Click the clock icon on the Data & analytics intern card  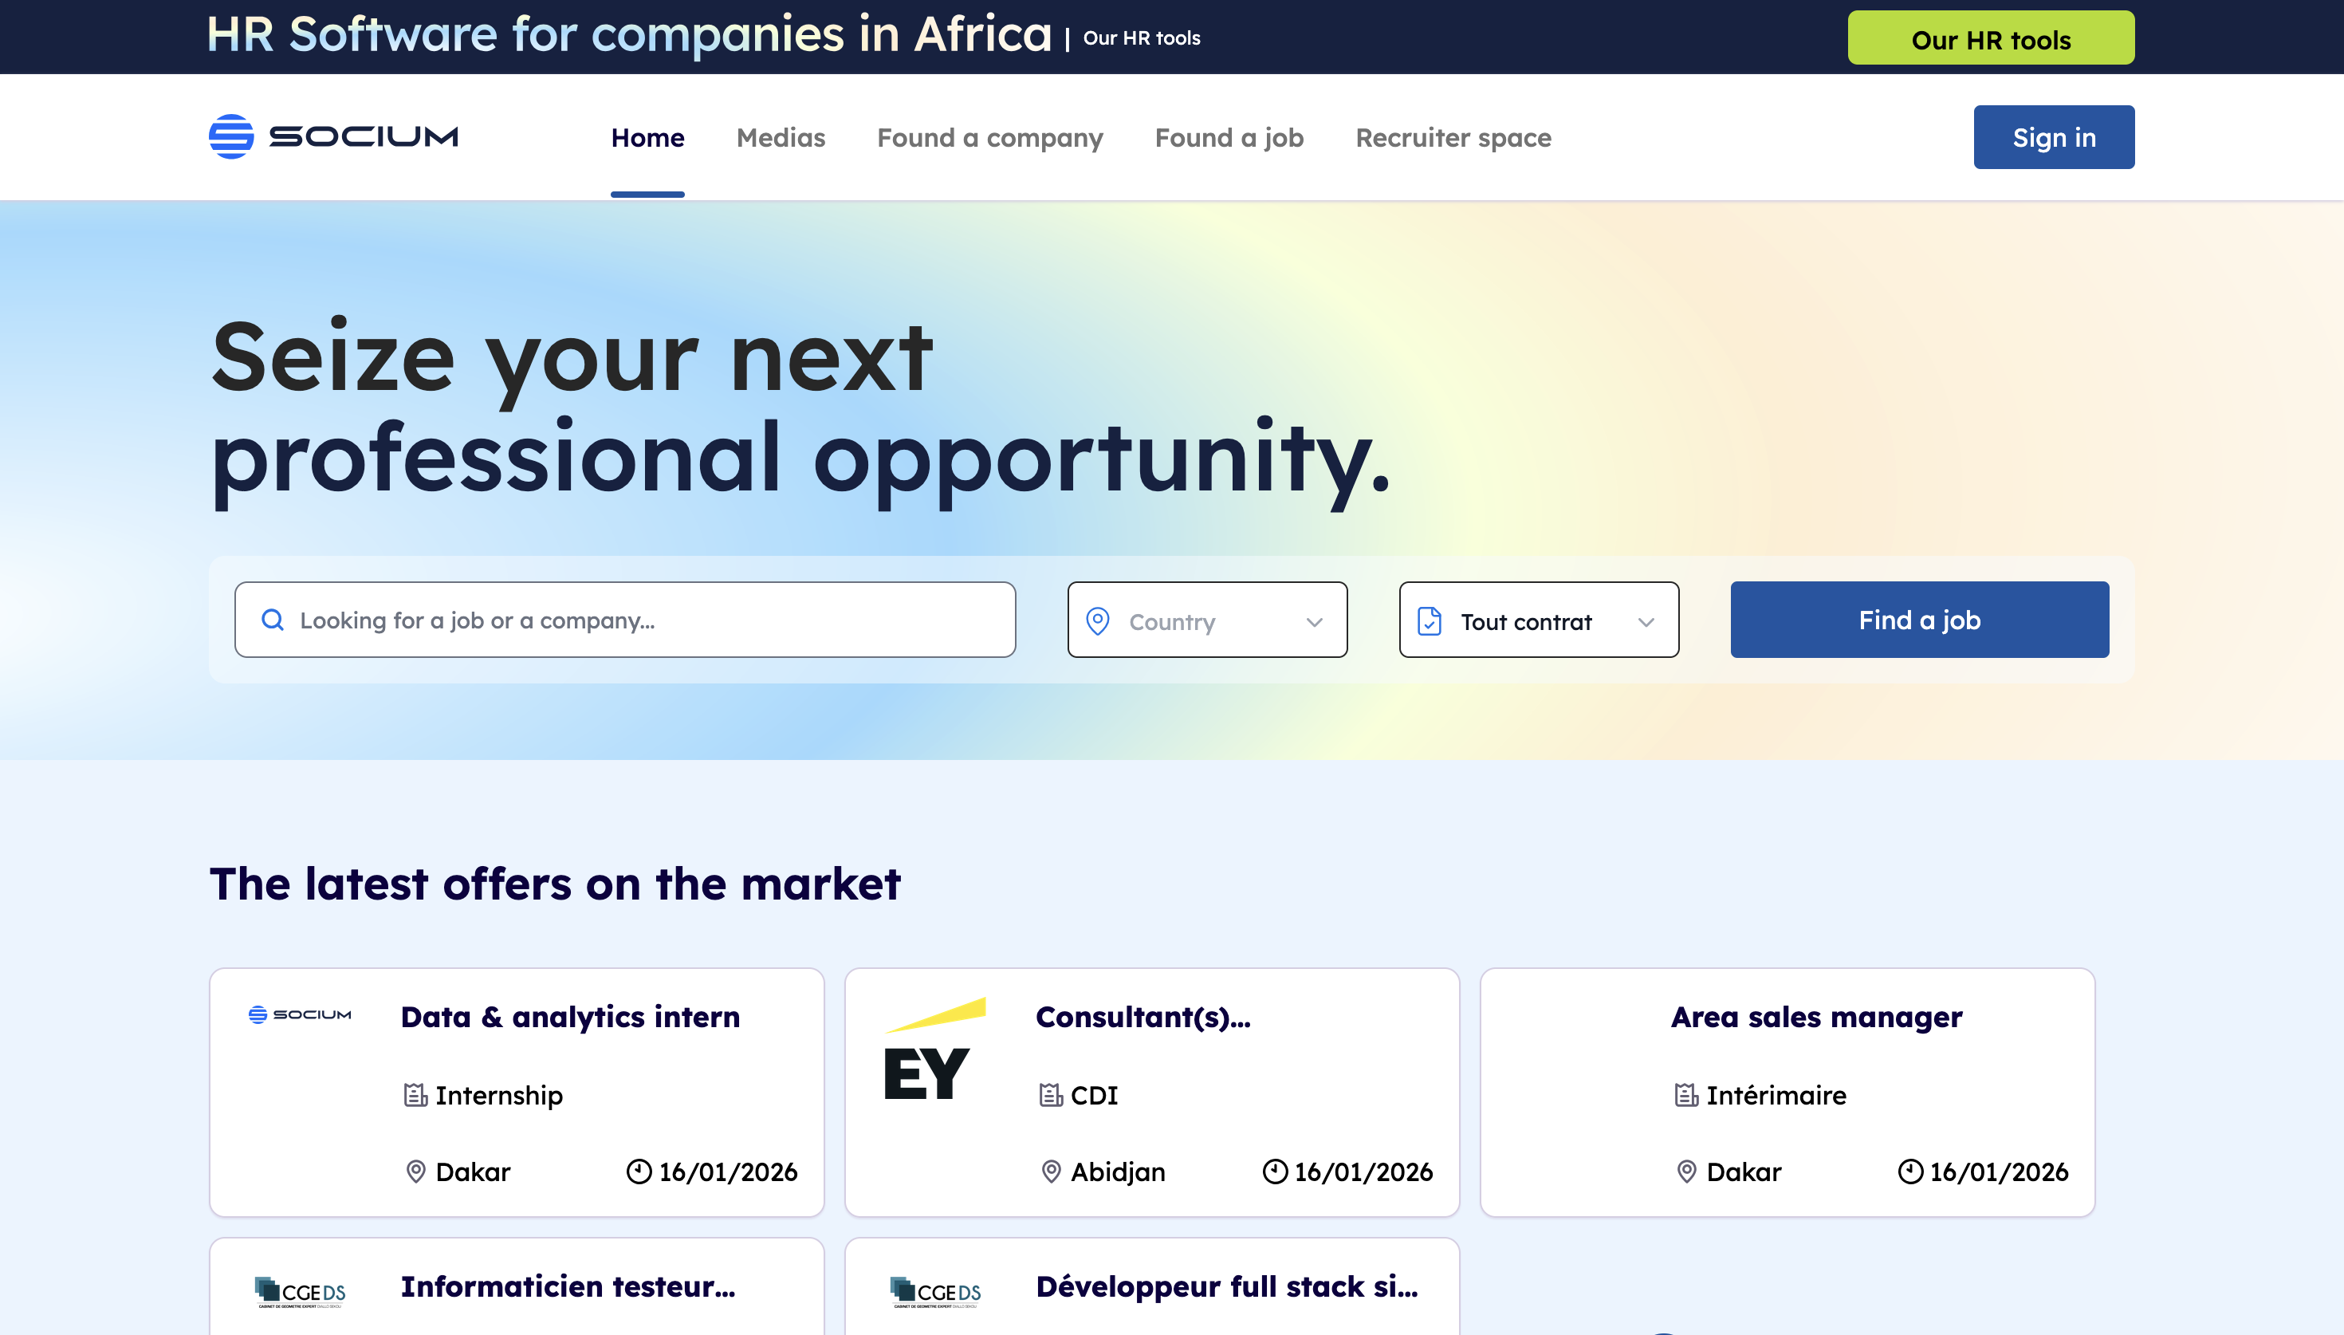[x=639, y=1171]
